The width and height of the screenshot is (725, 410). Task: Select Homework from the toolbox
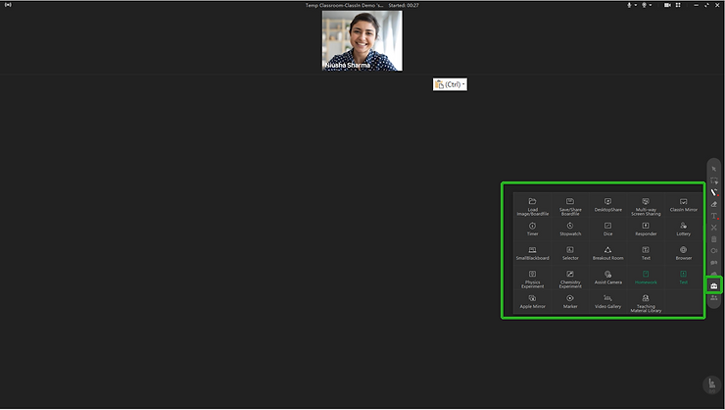pos(646,278)
